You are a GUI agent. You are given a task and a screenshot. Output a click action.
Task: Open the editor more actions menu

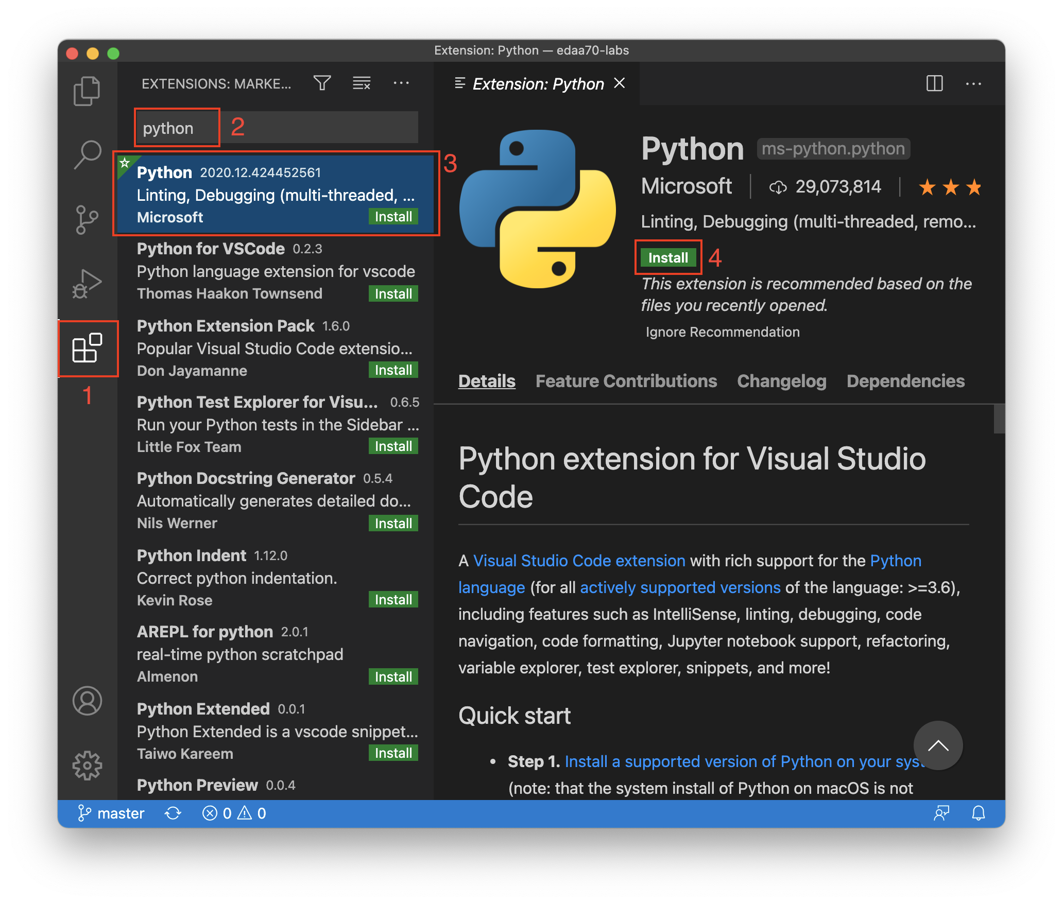pos(973,83)
